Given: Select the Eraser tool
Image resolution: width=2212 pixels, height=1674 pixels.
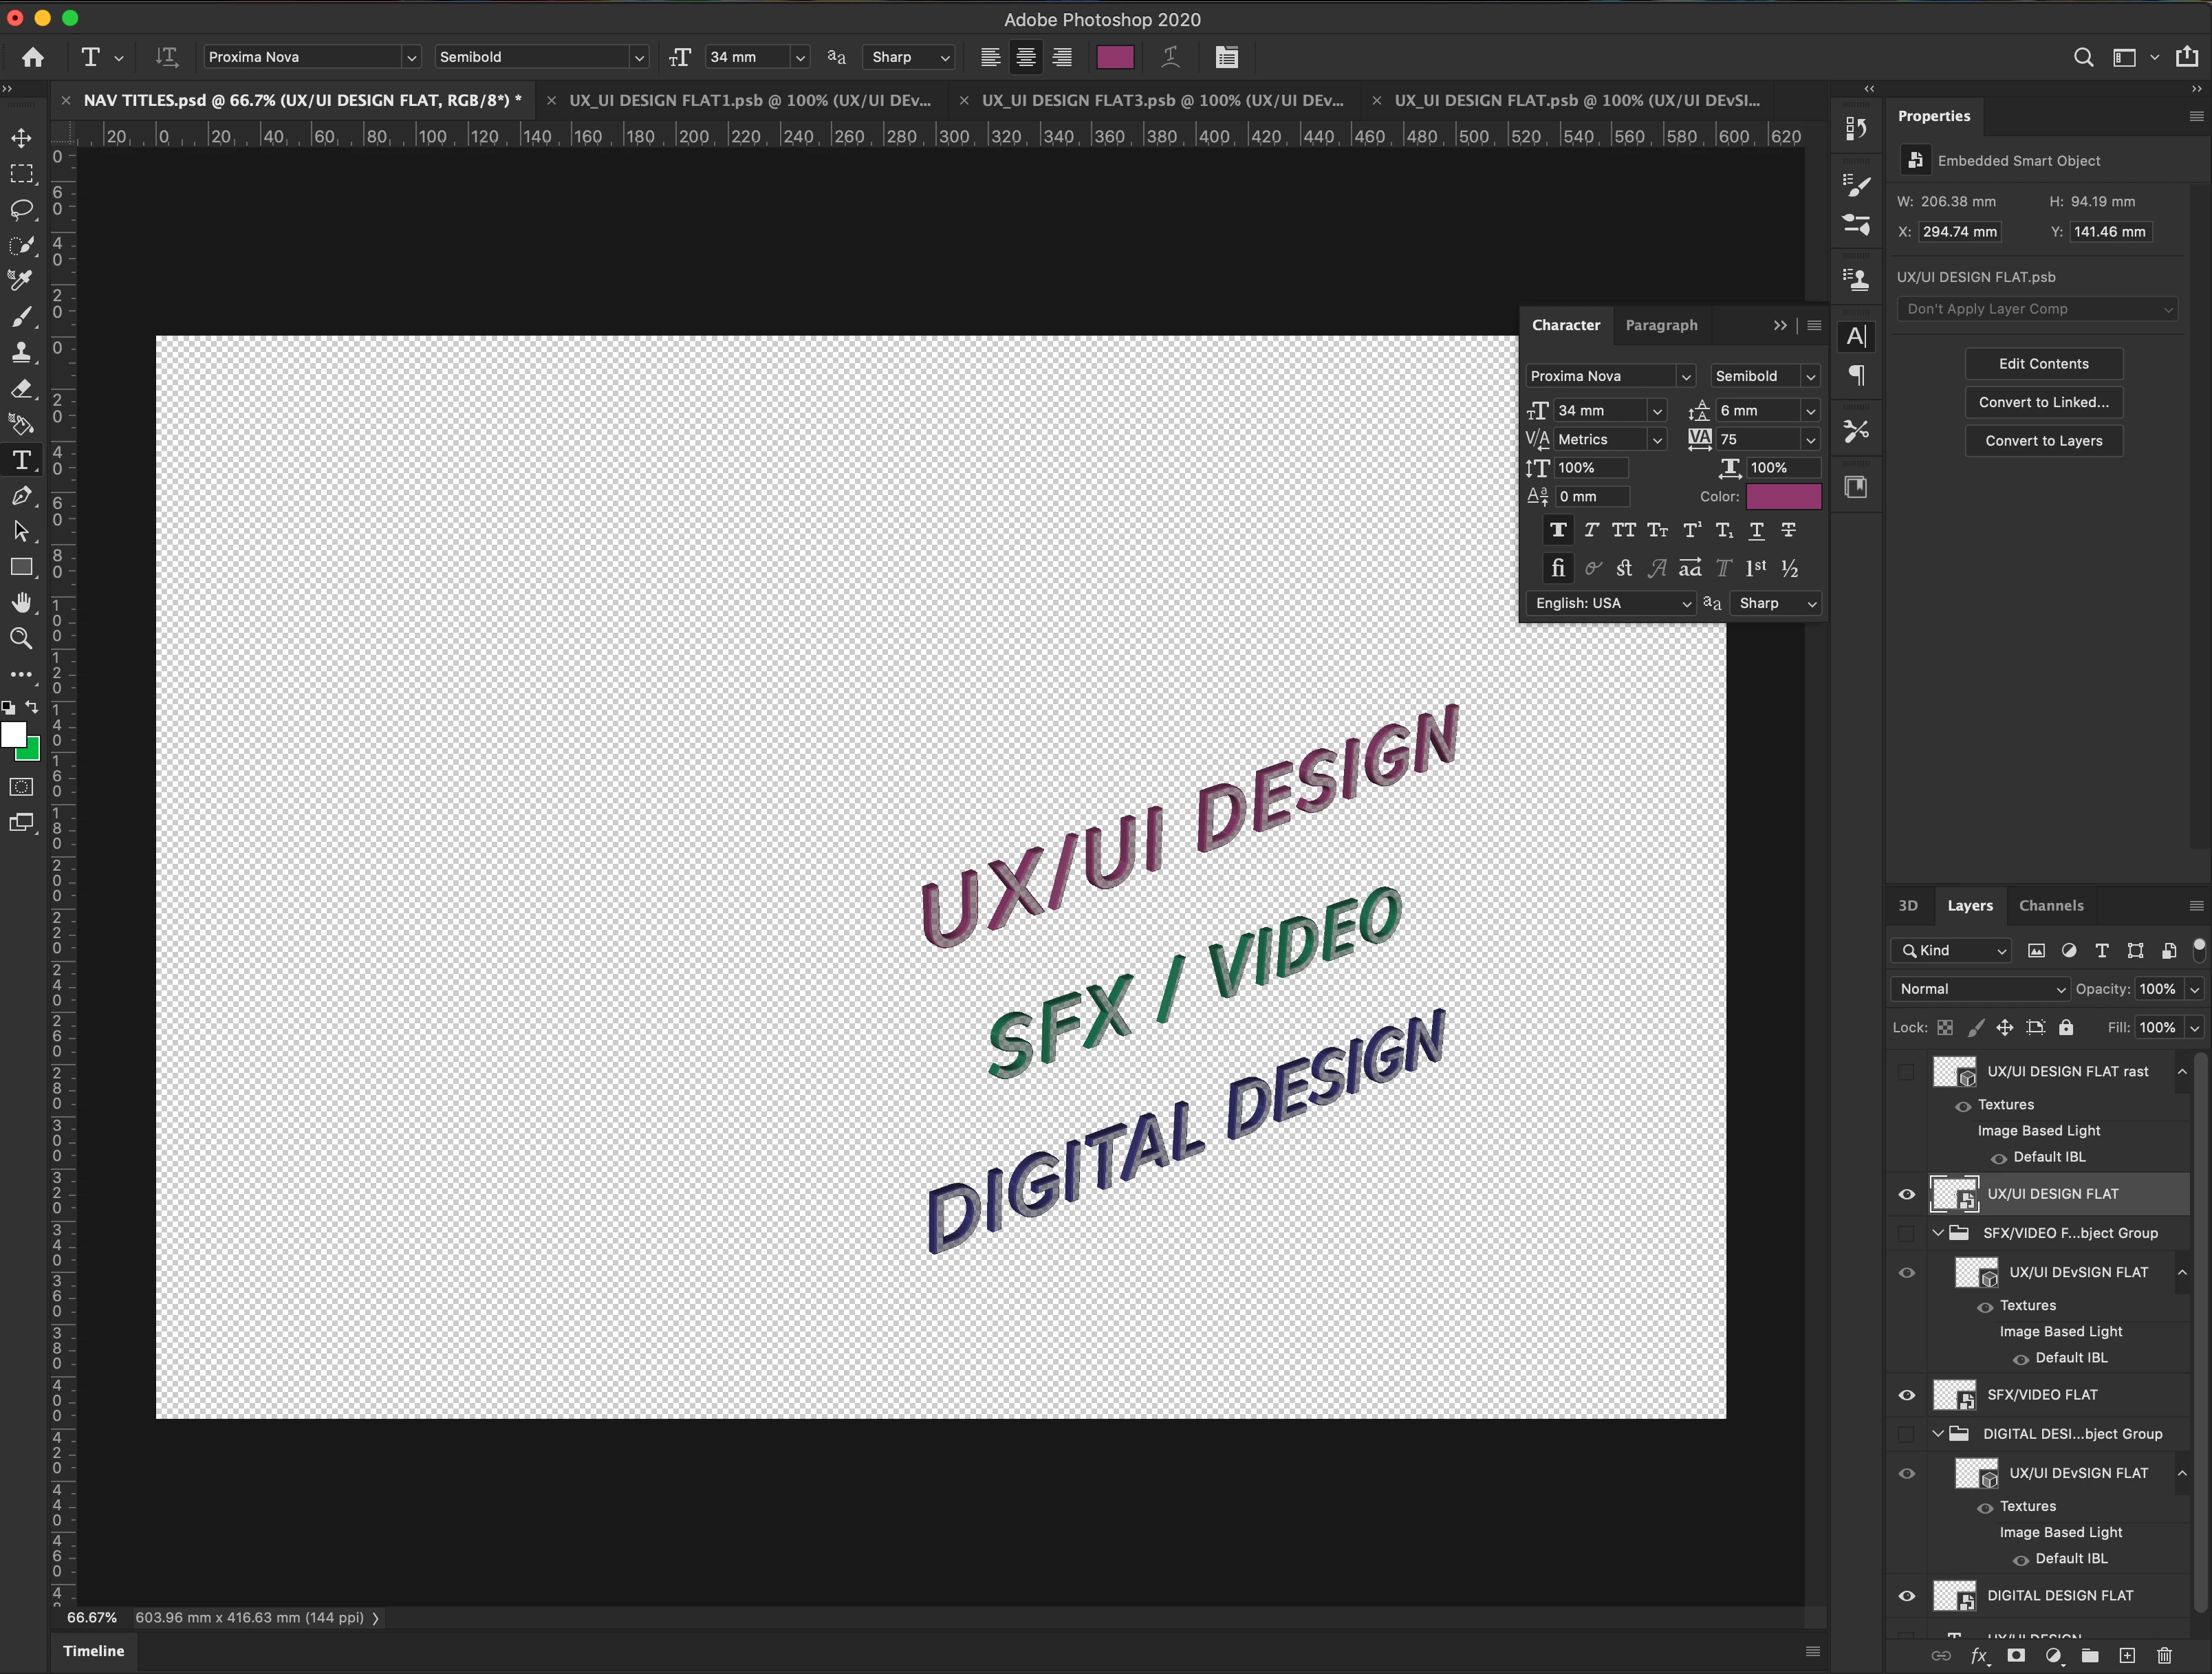Looking at the screenshot, I should coord(21,388).
